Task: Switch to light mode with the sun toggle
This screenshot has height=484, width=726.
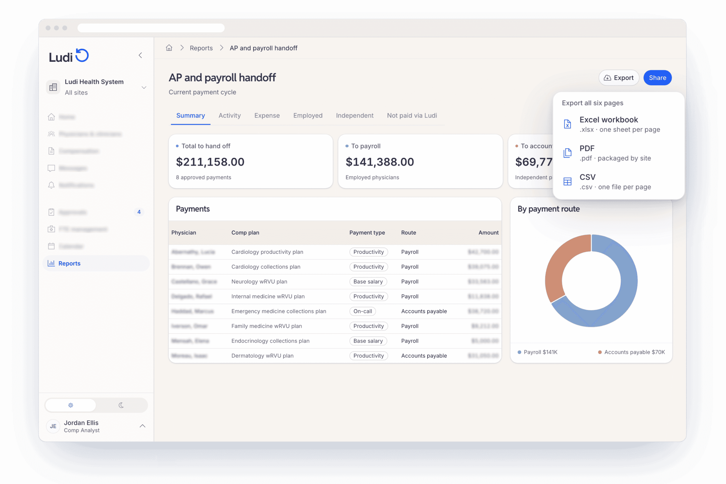Action: tap(71, 405)
